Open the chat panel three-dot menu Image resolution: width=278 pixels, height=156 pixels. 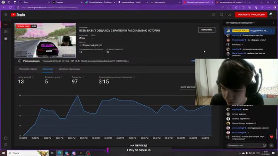click(x=273, y=23)
